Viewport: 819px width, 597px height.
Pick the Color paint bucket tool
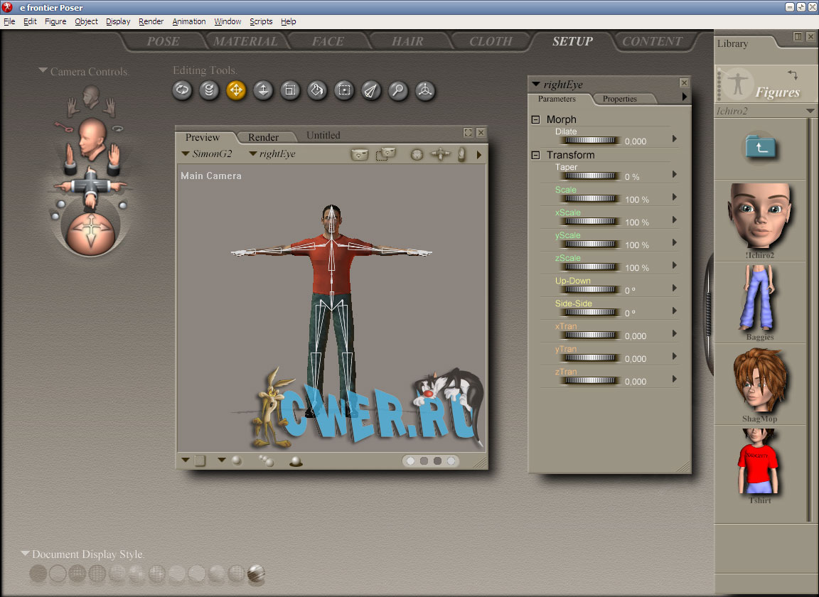point(317,90)
